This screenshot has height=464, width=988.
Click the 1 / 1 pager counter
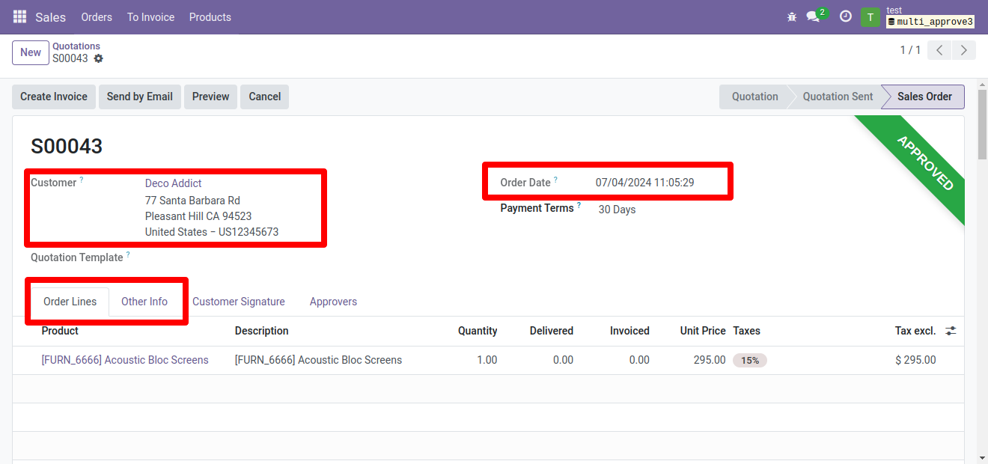click(910, 50)
